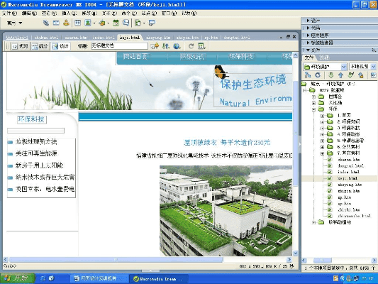Screen dimensions: 378x284
Task: Switch to Split view button
Action: (x=40, y=46)
